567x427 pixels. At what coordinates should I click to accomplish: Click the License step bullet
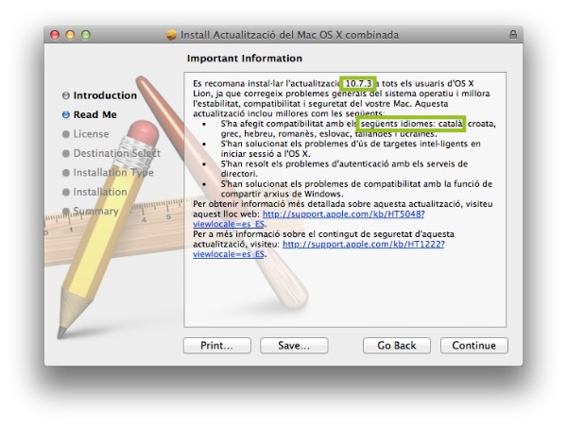point(66,134)
